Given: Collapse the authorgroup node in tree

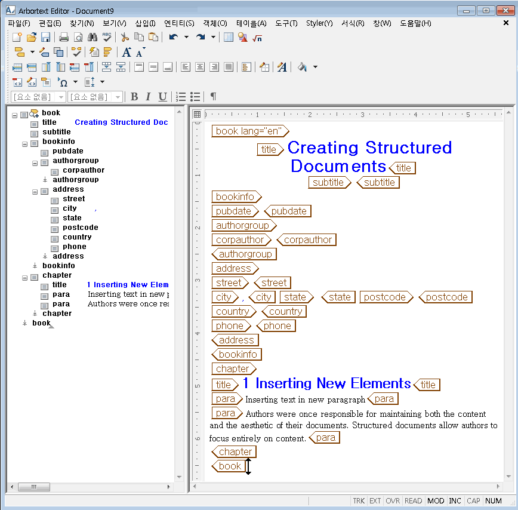Looking at the screenshot, I should coord(35,163).
